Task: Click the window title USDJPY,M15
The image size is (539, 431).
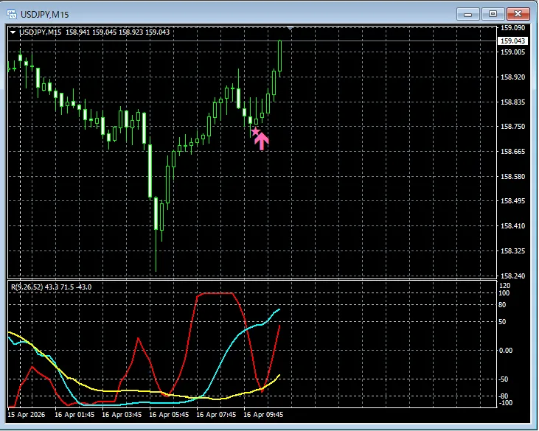Action: pyautogui.click(x=45, y=15)
